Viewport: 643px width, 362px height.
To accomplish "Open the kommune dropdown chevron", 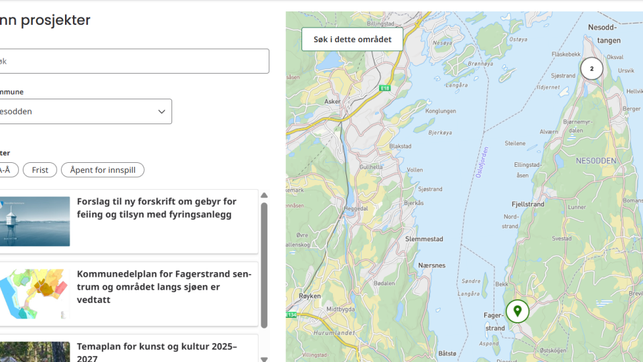I will [161, 112].
